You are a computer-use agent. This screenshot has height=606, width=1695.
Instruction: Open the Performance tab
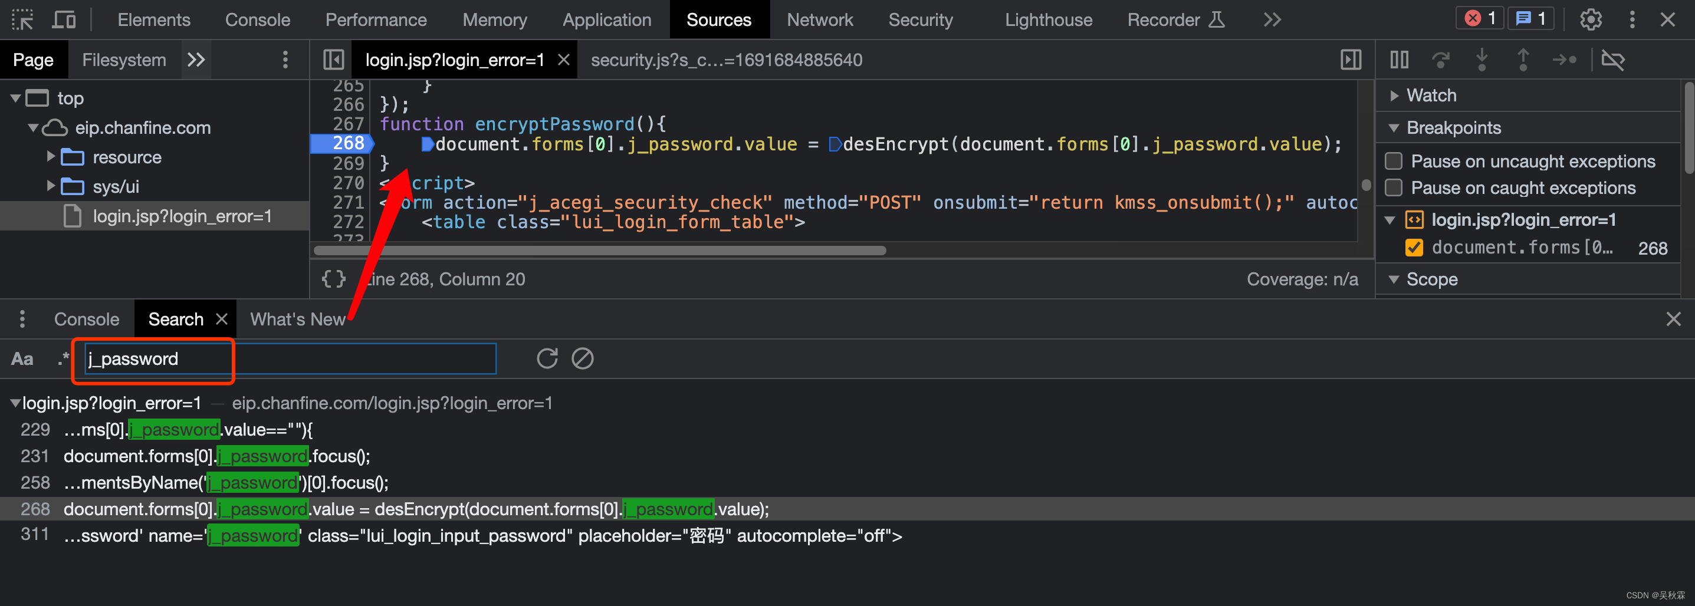point(376,19)
